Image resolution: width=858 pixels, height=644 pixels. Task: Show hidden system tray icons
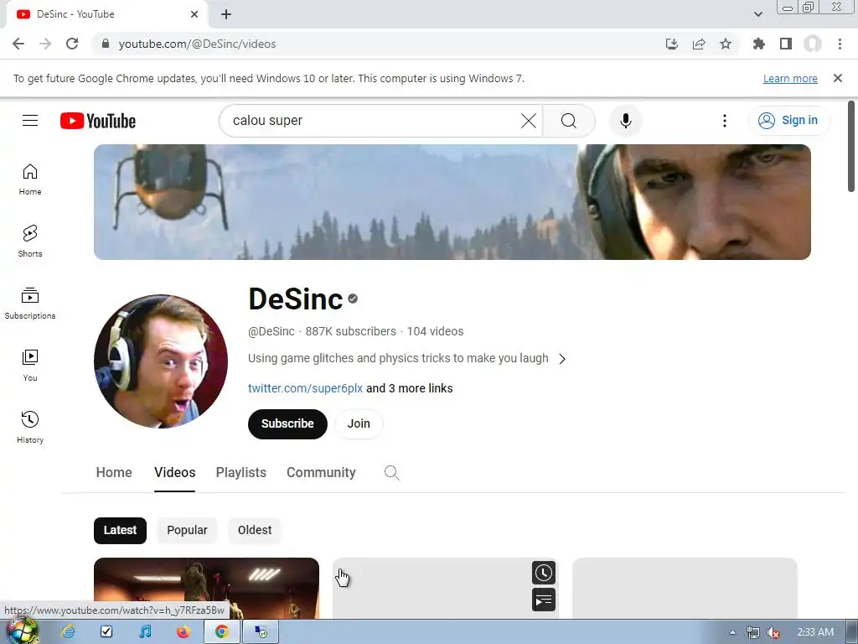pos(732,632)
